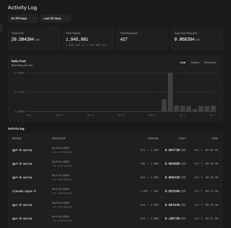Click the Activity Log page title
The width and height of the screenshot is (231, 228).
(22, 7)
